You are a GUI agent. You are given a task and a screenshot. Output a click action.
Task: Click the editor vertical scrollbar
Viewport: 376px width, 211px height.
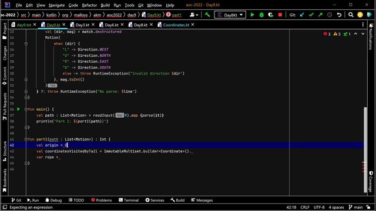point(365,149)
